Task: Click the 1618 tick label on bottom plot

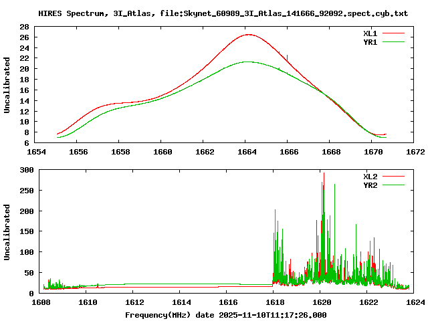Action: point(274,302)
